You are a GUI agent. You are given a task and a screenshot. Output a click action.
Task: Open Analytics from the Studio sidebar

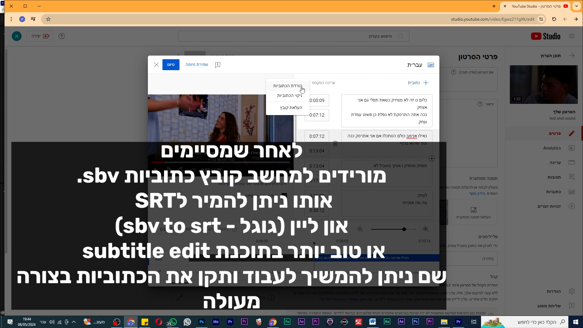[x=552, y=148]
